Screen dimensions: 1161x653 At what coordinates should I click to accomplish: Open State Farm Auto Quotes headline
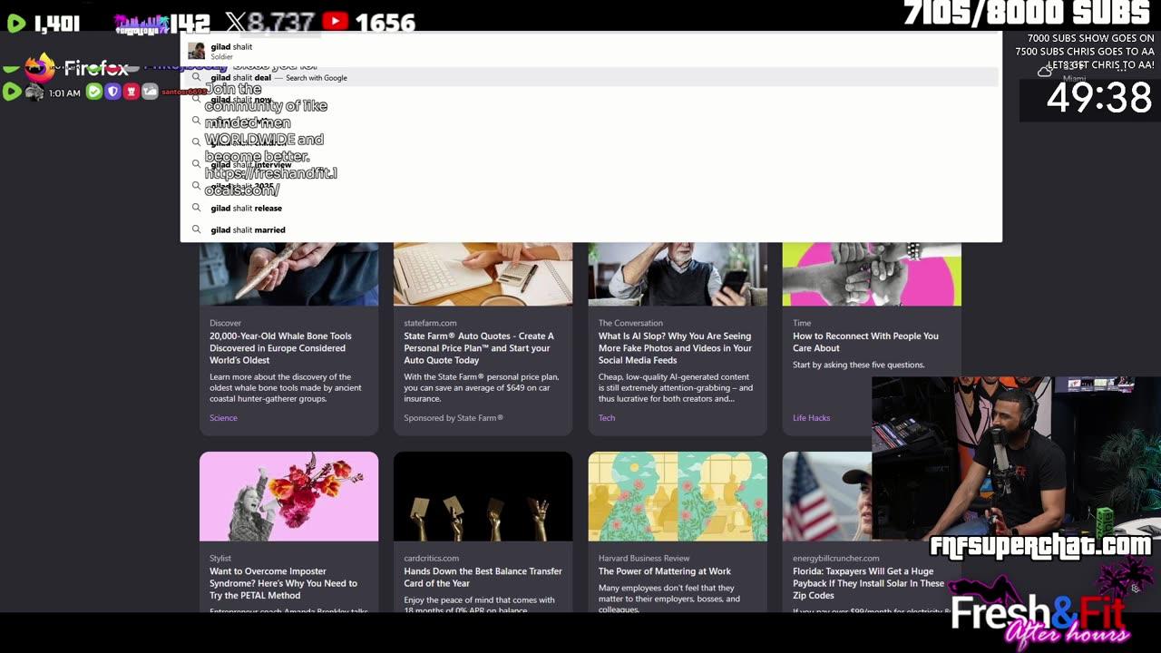[479, 348]
